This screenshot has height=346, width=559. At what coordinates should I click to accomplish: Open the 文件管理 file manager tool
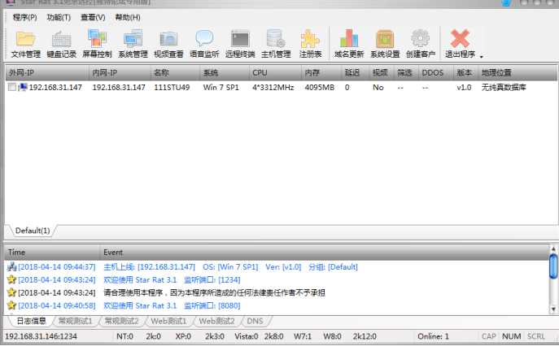pos(26,44)
